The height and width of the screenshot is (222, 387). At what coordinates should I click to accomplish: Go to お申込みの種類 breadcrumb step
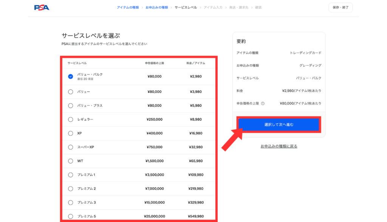coord(157,8)
